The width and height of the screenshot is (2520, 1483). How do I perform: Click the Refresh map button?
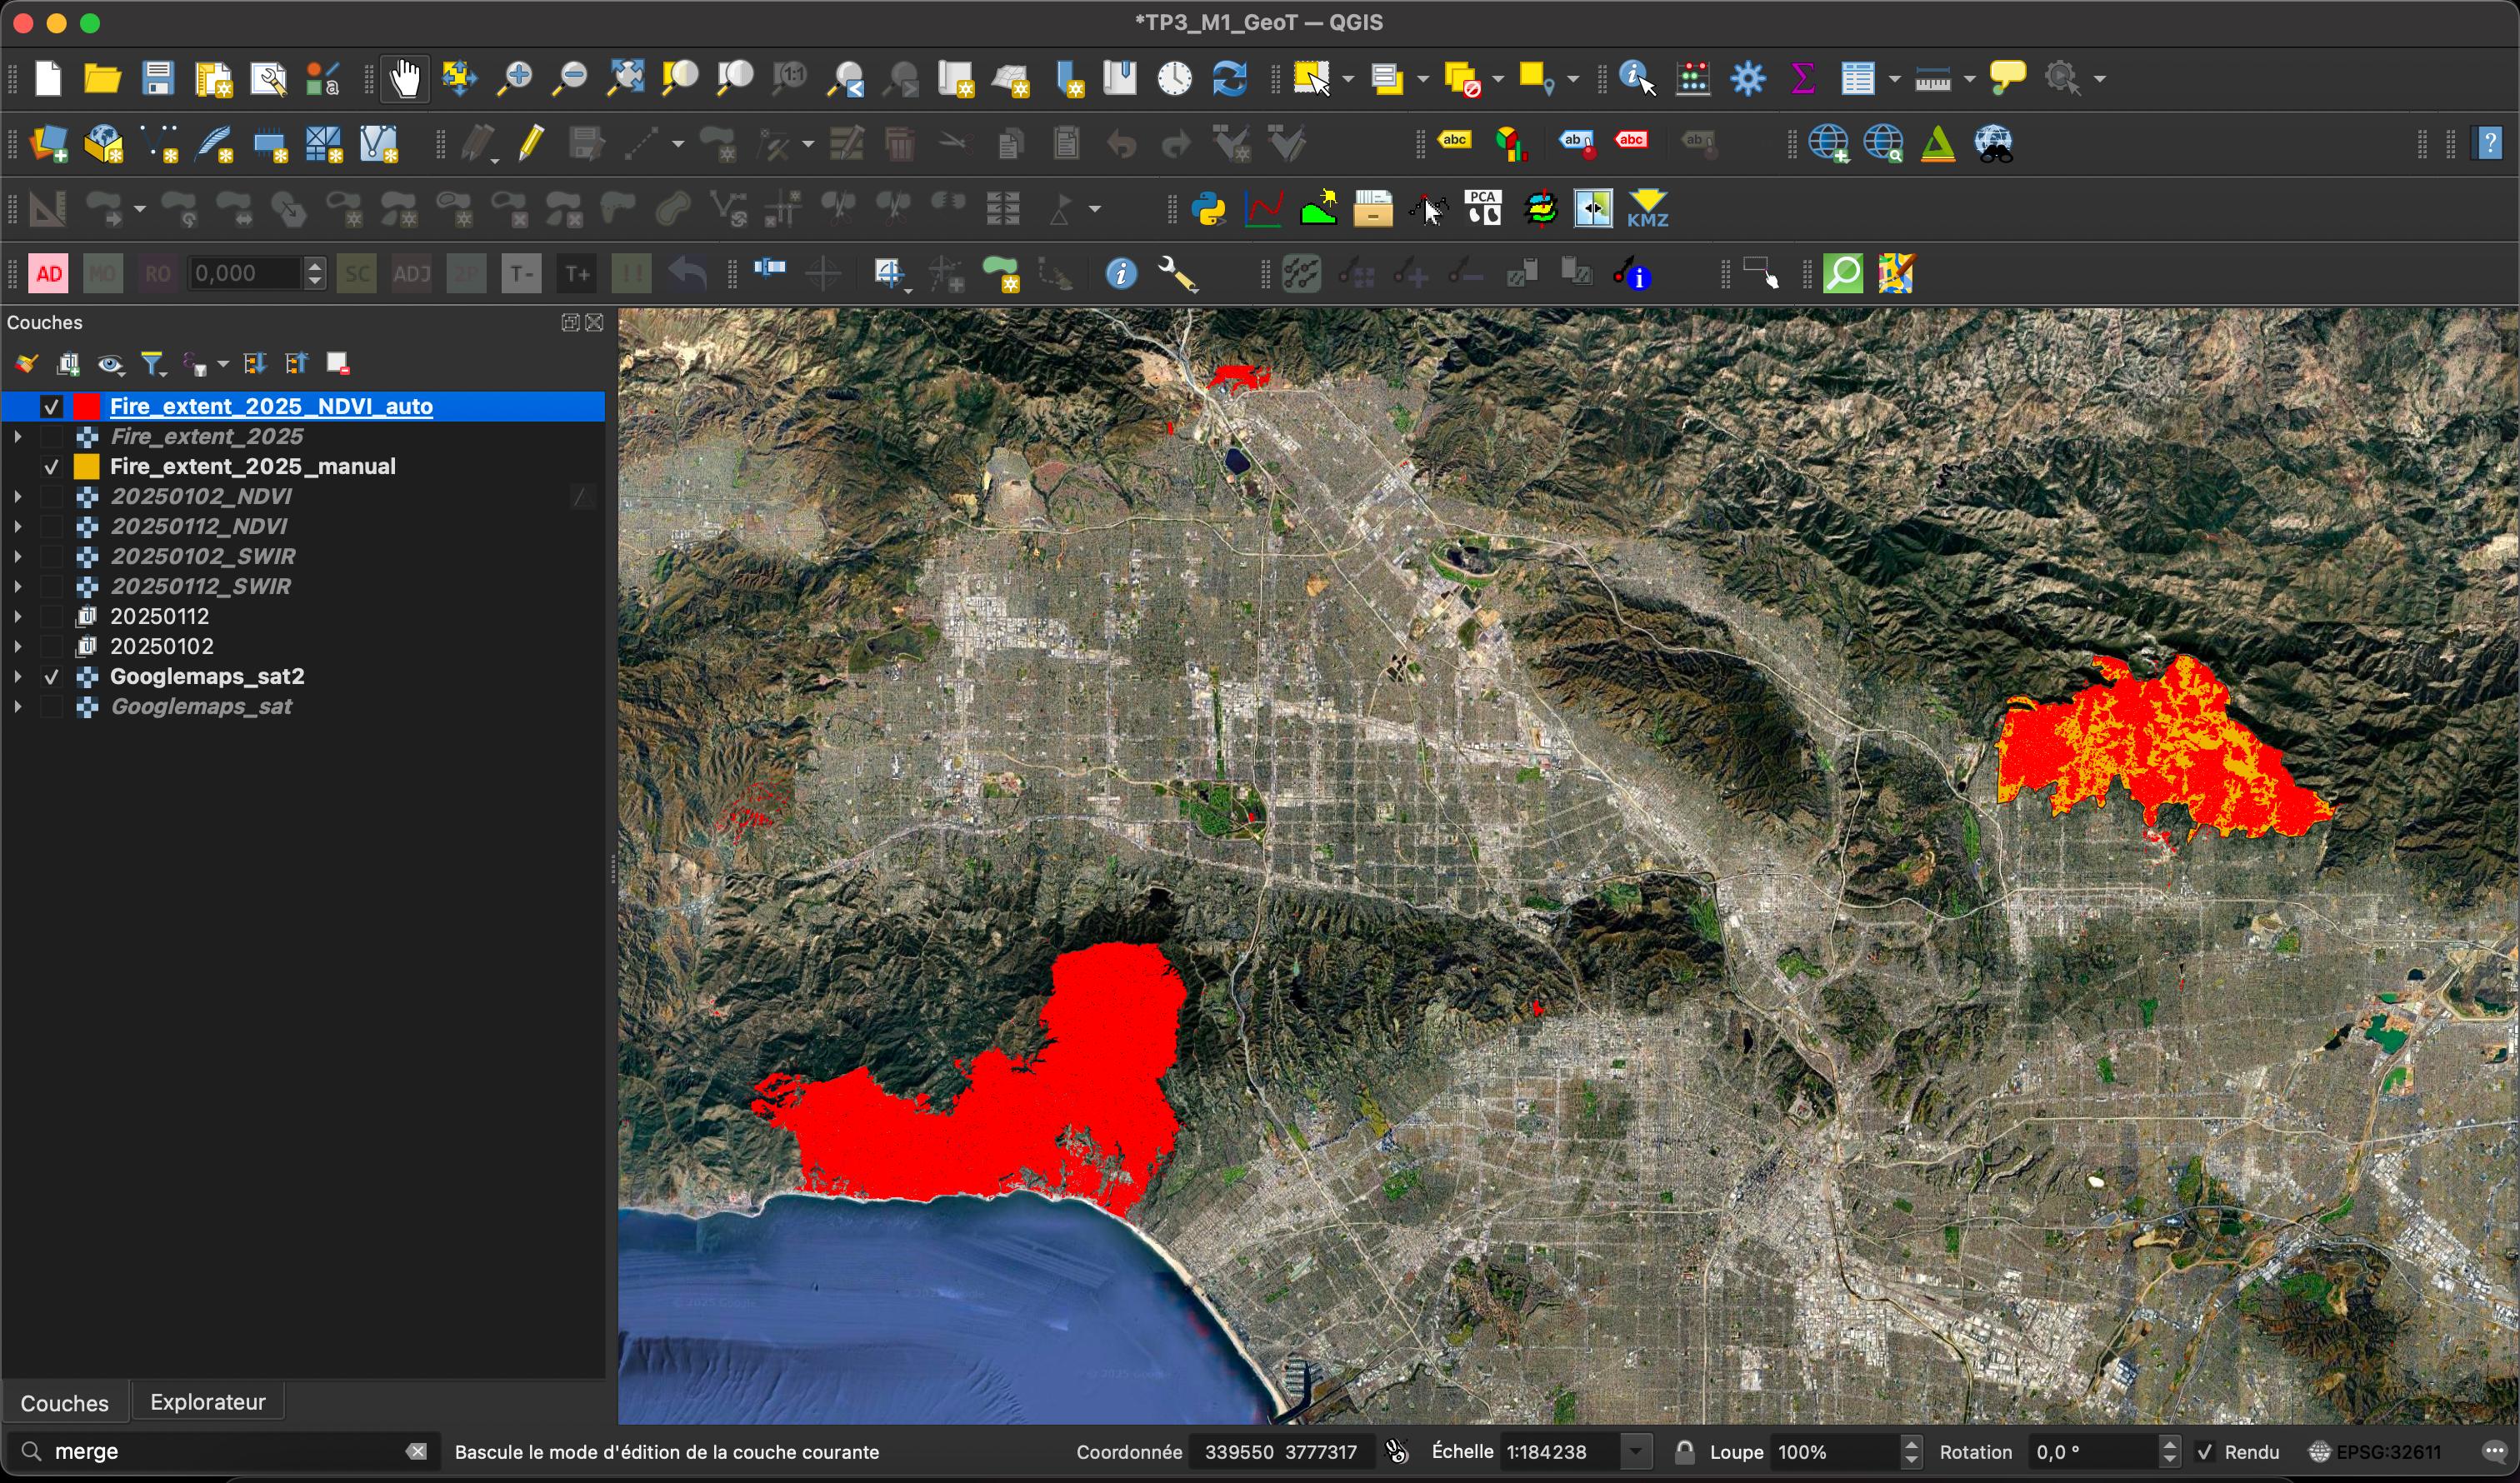click(1229, 79)
